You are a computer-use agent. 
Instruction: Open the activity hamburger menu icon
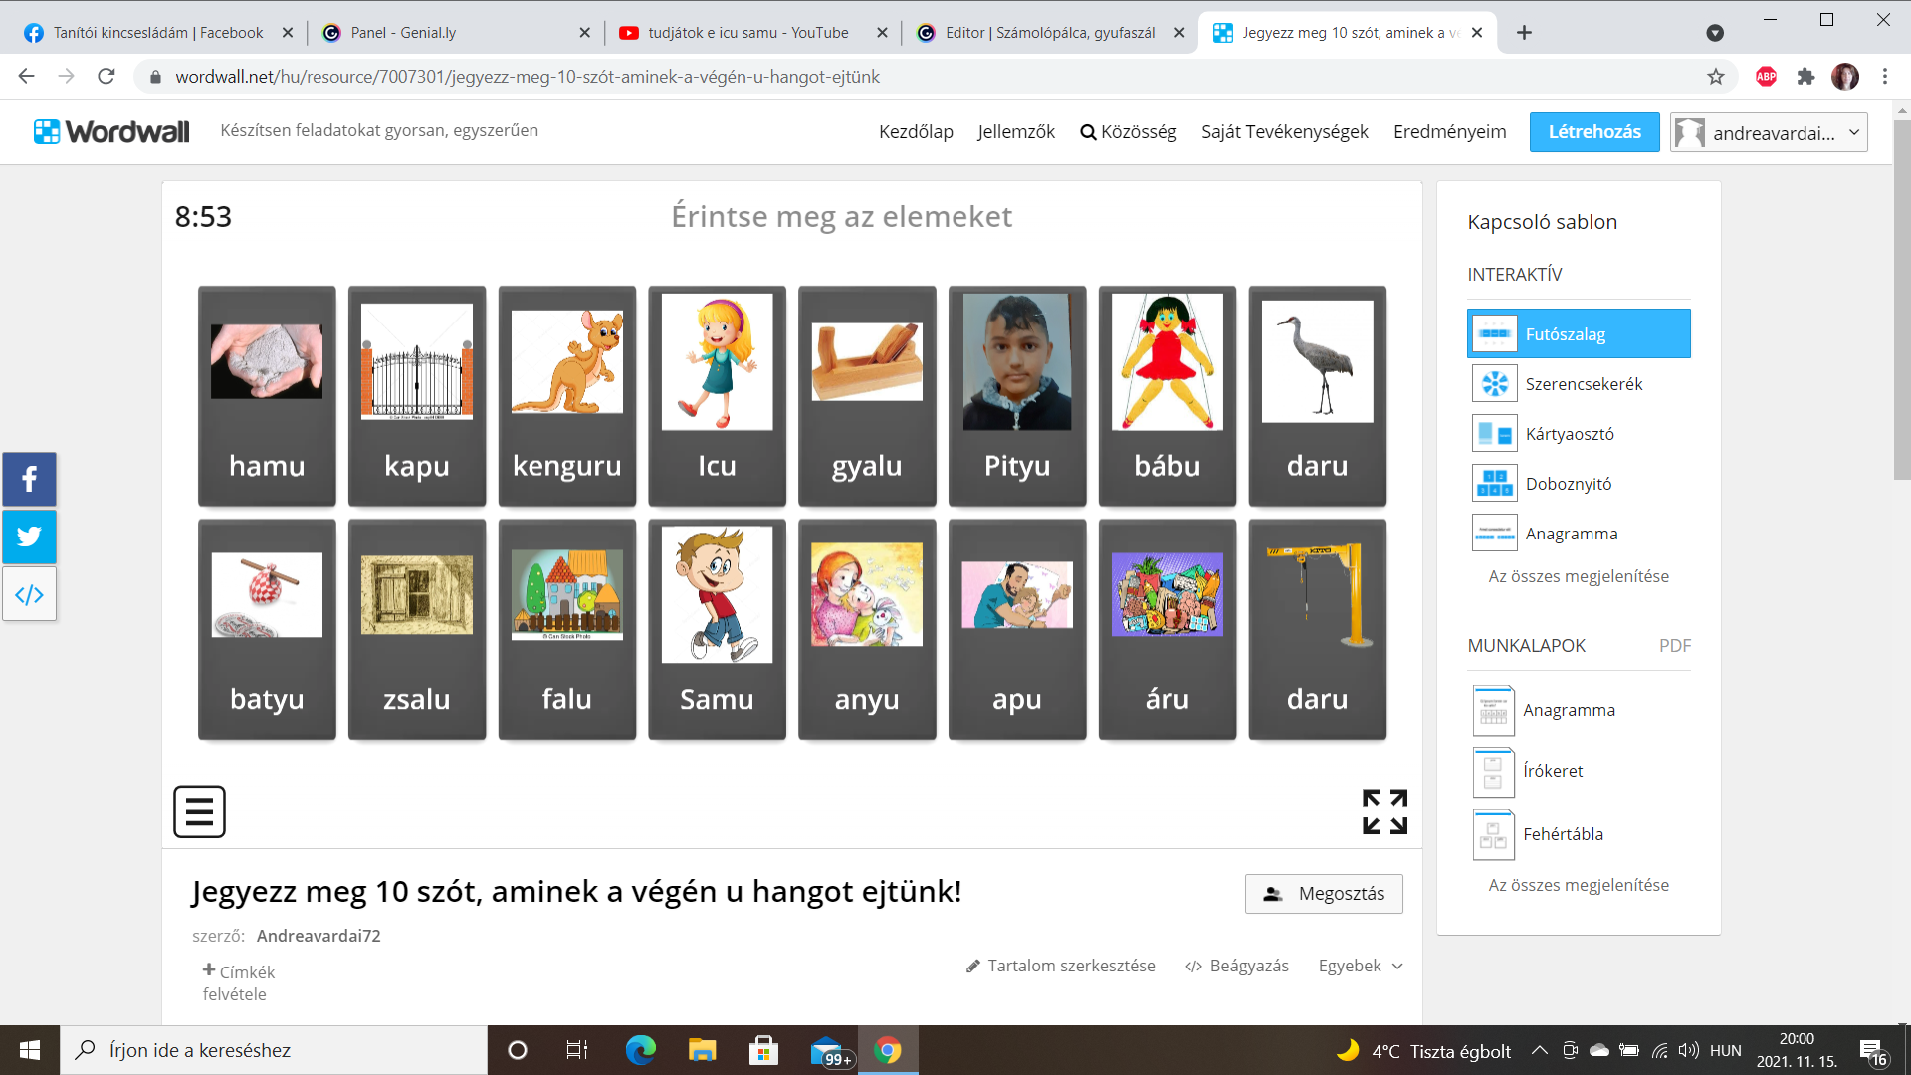[x=199, y=811]
